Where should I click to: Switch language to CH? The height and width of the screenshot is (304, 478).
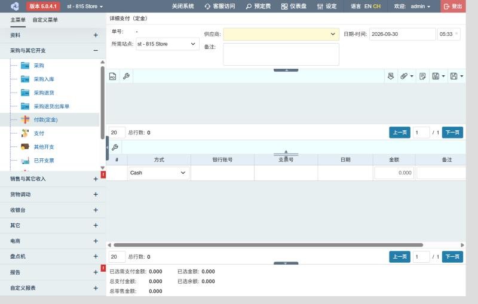click(x=377, y=6)
